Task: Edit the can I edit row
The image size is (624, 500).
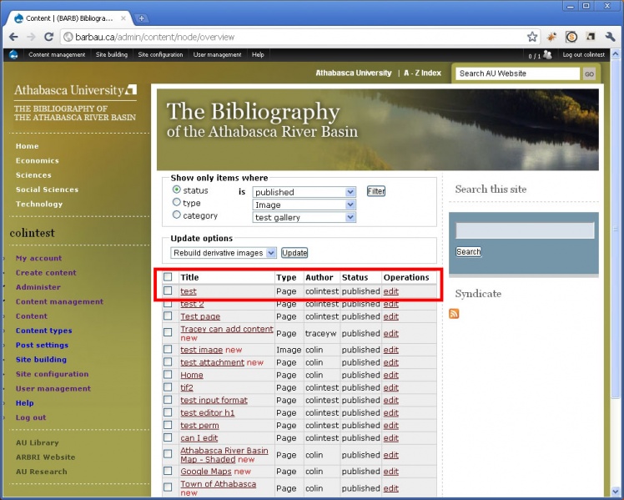Action: (390, 438)
